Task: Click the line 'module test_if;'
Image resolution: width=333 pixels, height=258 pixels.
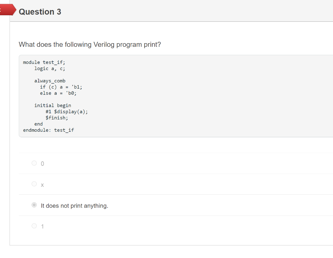Action: tap(44, 62)
